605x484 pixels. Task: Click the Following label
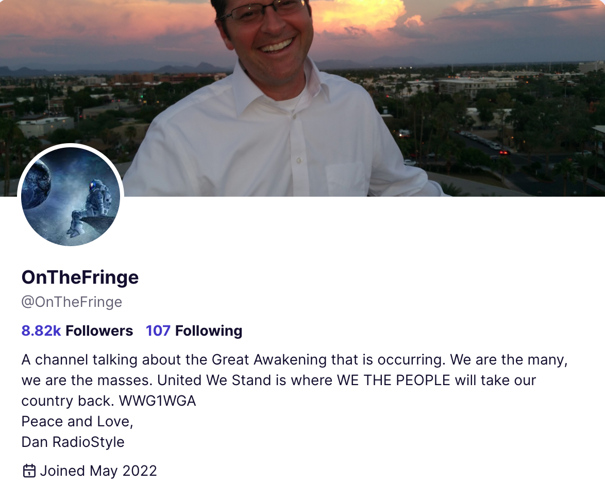pyautogui.click(x=209, y=331)
